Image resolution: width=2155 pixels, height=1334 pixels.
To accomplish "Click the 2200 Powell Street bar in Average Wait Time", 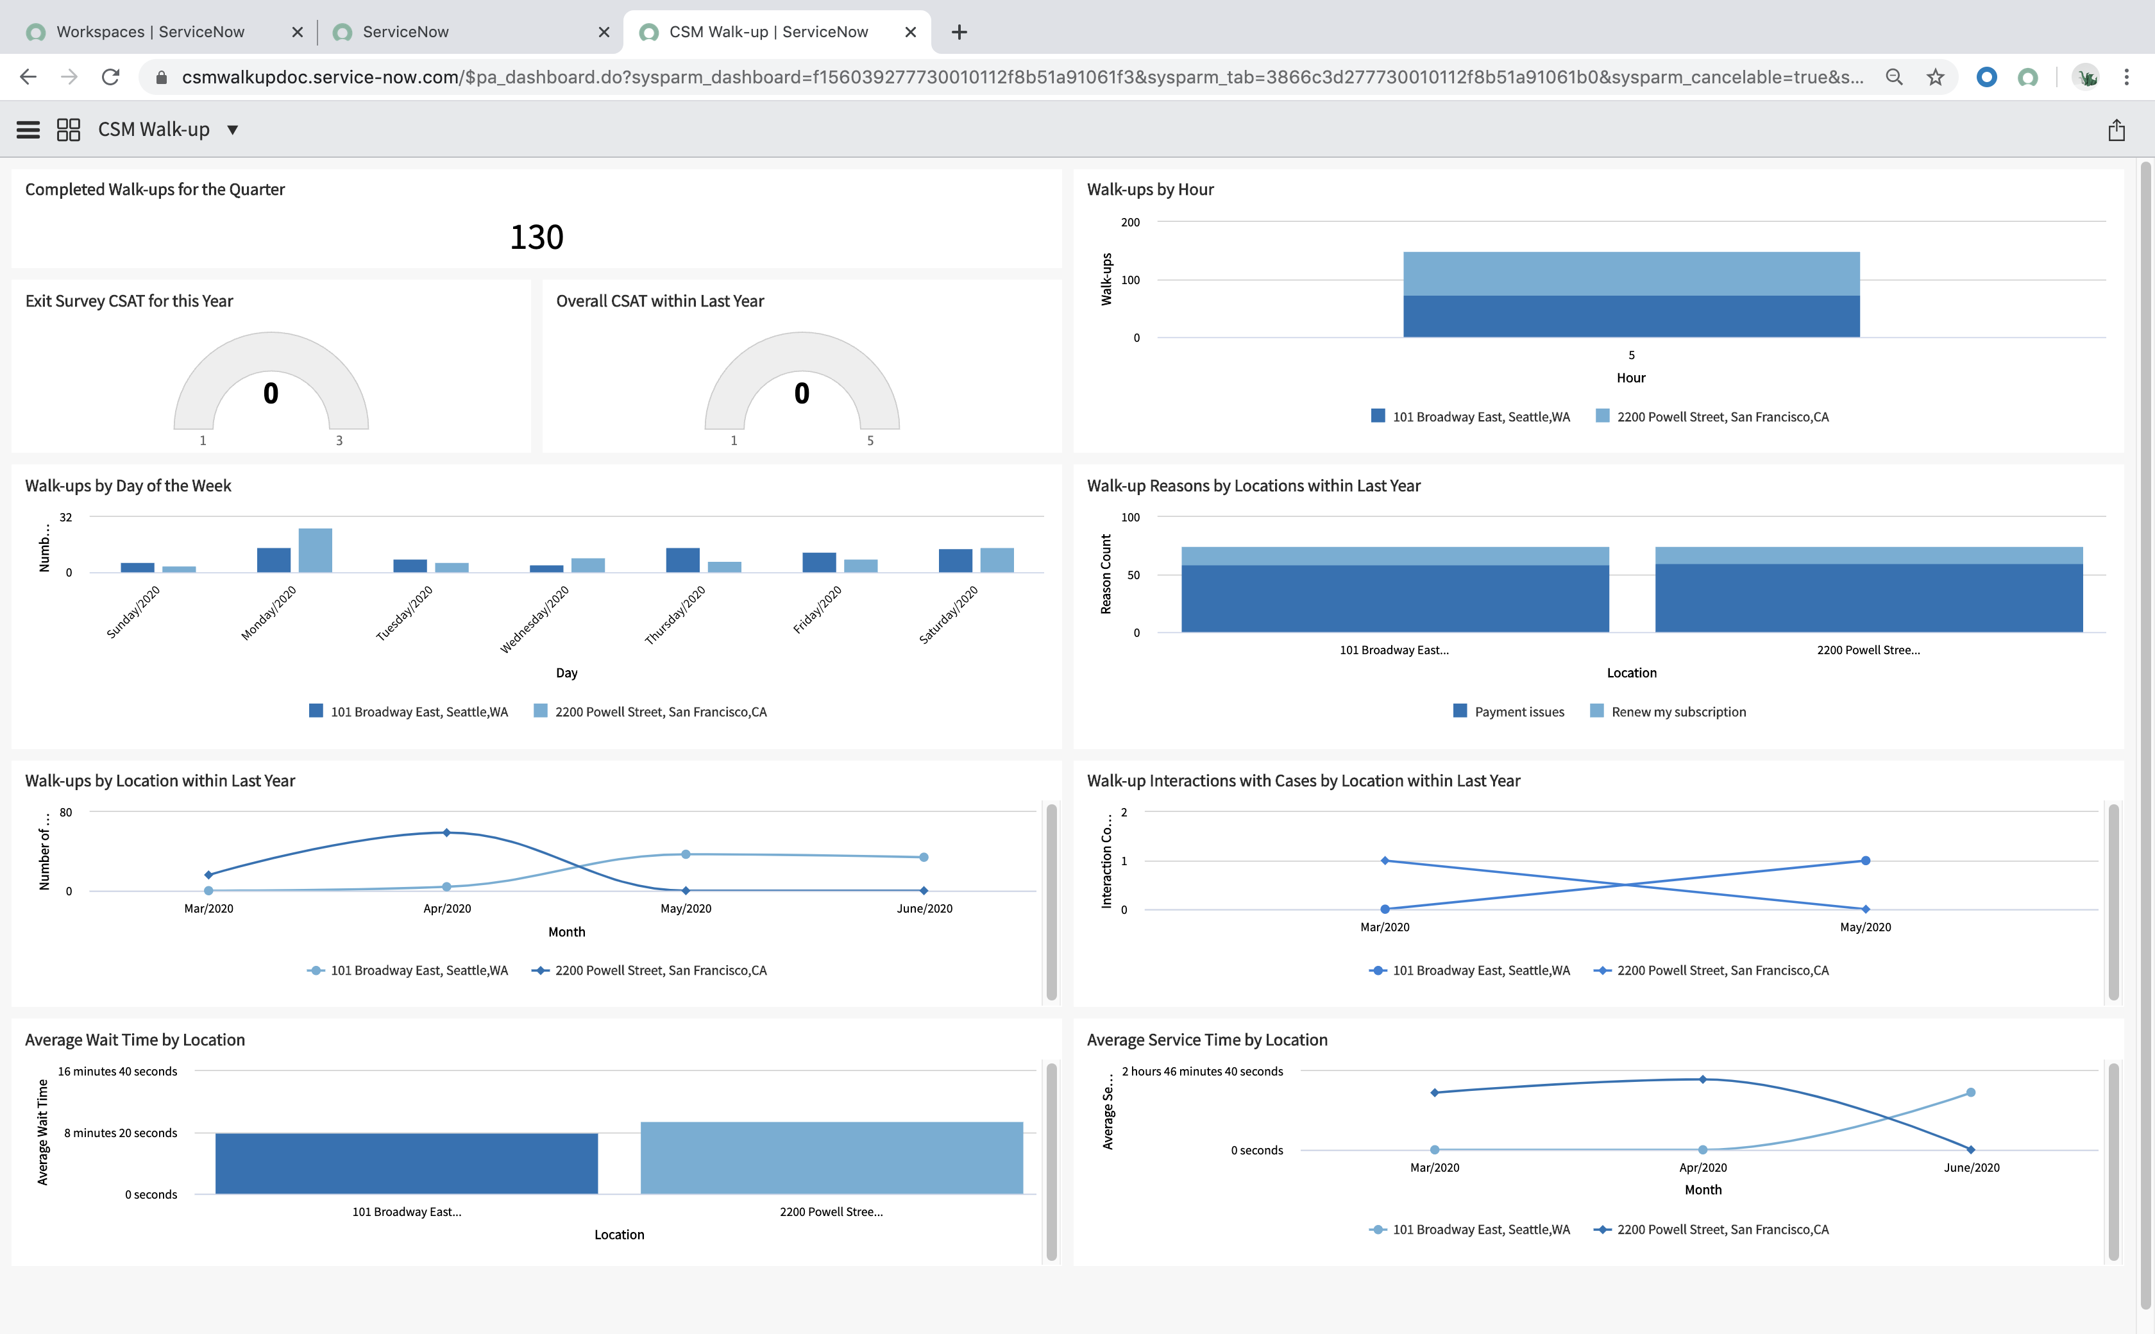I will (x=832, y=1158).
